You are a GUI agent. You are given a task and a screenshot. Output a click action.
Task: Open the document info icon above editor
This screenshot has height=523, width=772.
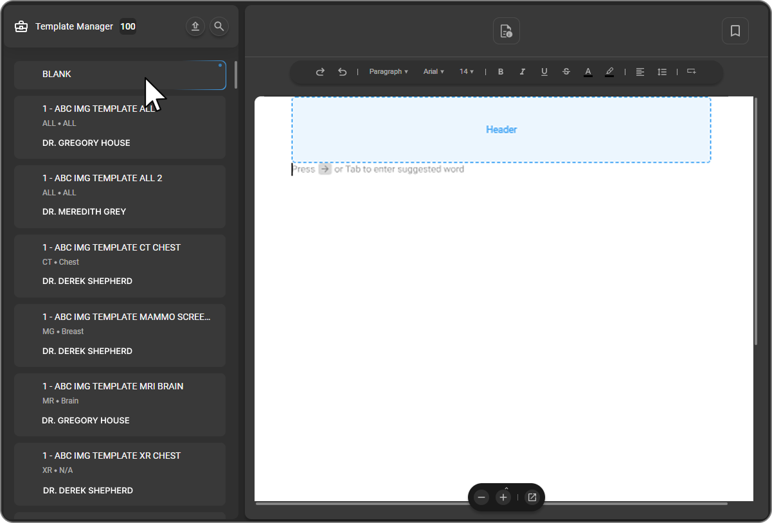[507, 31]
